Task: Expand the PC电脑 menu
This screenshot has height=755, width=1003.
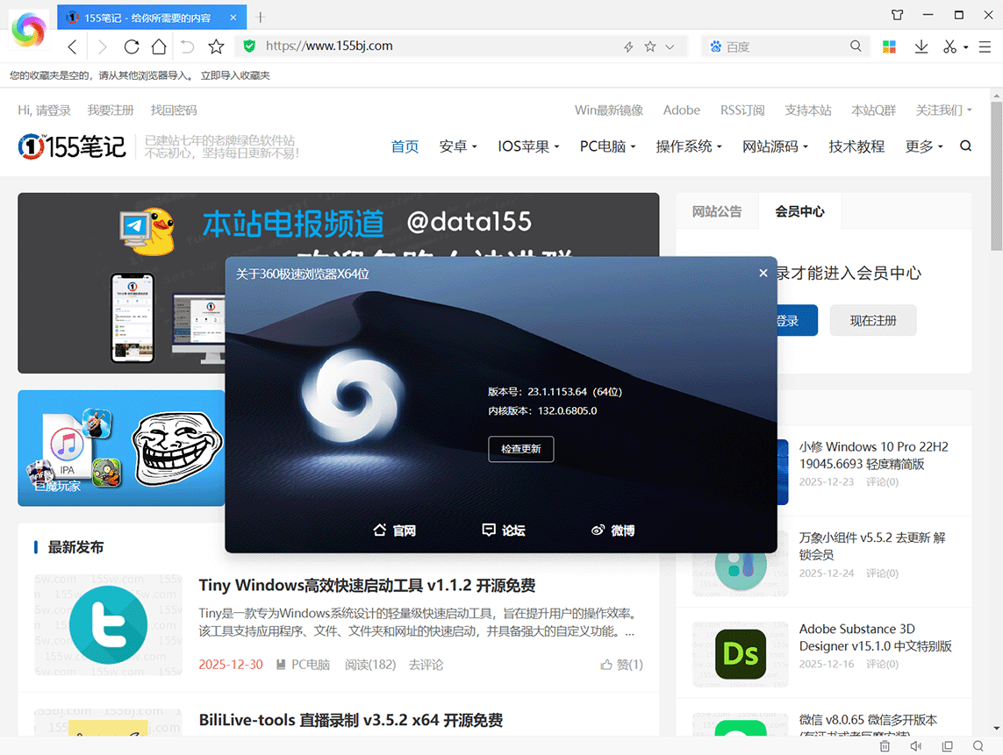Action: (x=607, y=146)
